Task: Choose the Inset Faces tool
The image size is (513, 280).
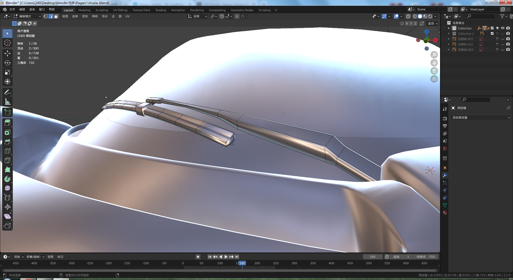Action: point(7,132)
